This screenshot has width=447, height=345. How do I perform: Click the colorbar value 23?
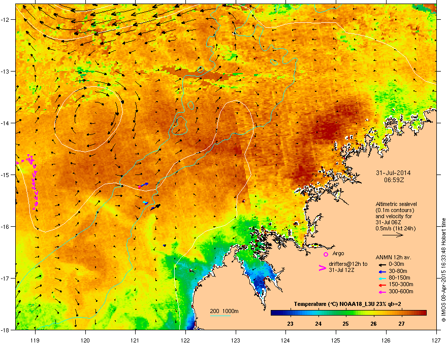tap(290, 324)
